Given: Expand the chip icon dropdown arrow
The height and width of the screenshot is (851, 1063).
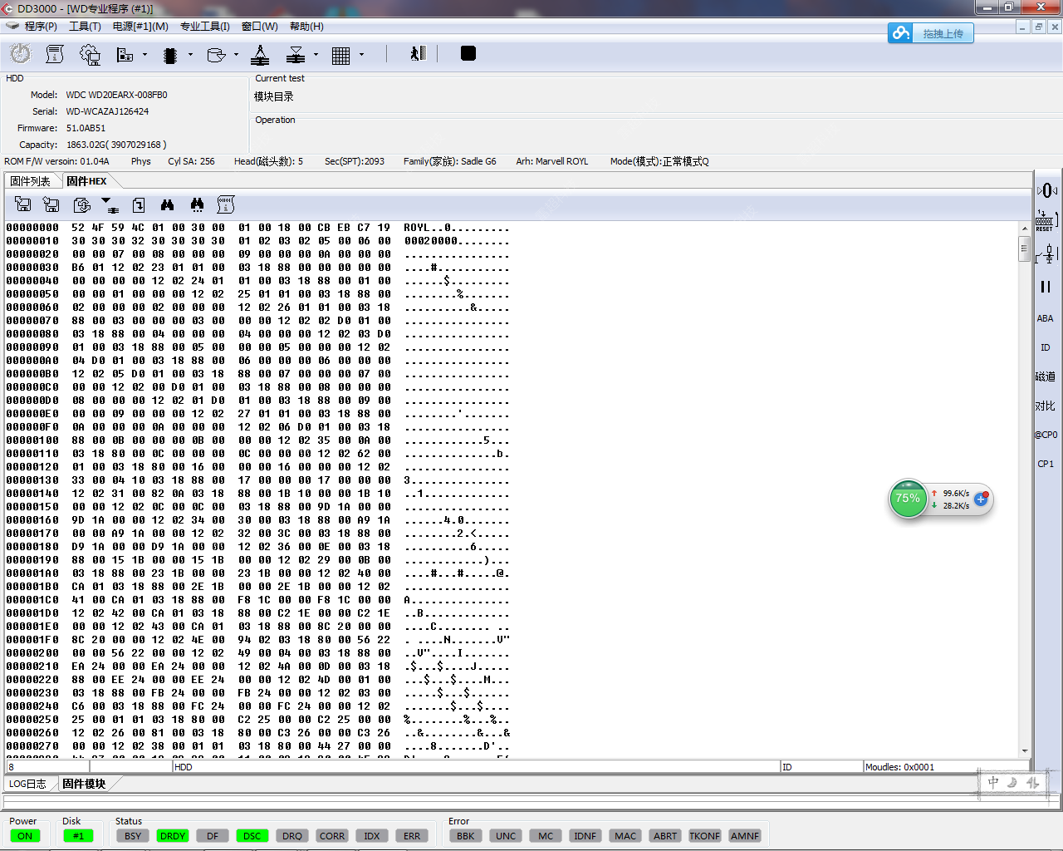Looking at the screenshot, I should pos(190,55).
